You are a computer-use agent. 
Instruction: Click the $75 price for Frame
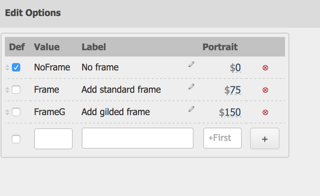(x=233, y=90)
